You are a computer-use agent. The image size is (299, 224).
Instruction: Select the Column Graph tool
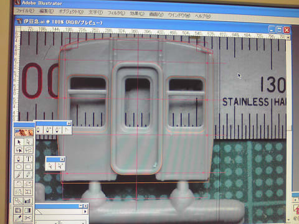tap(28, 201)
